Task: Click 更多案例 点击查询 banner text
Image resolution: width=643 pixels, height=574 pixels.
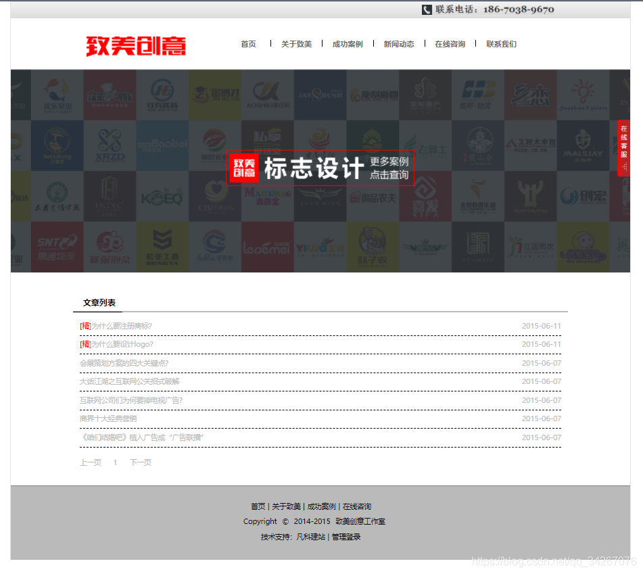Action: pyautogui.click(x=389, y=168)
